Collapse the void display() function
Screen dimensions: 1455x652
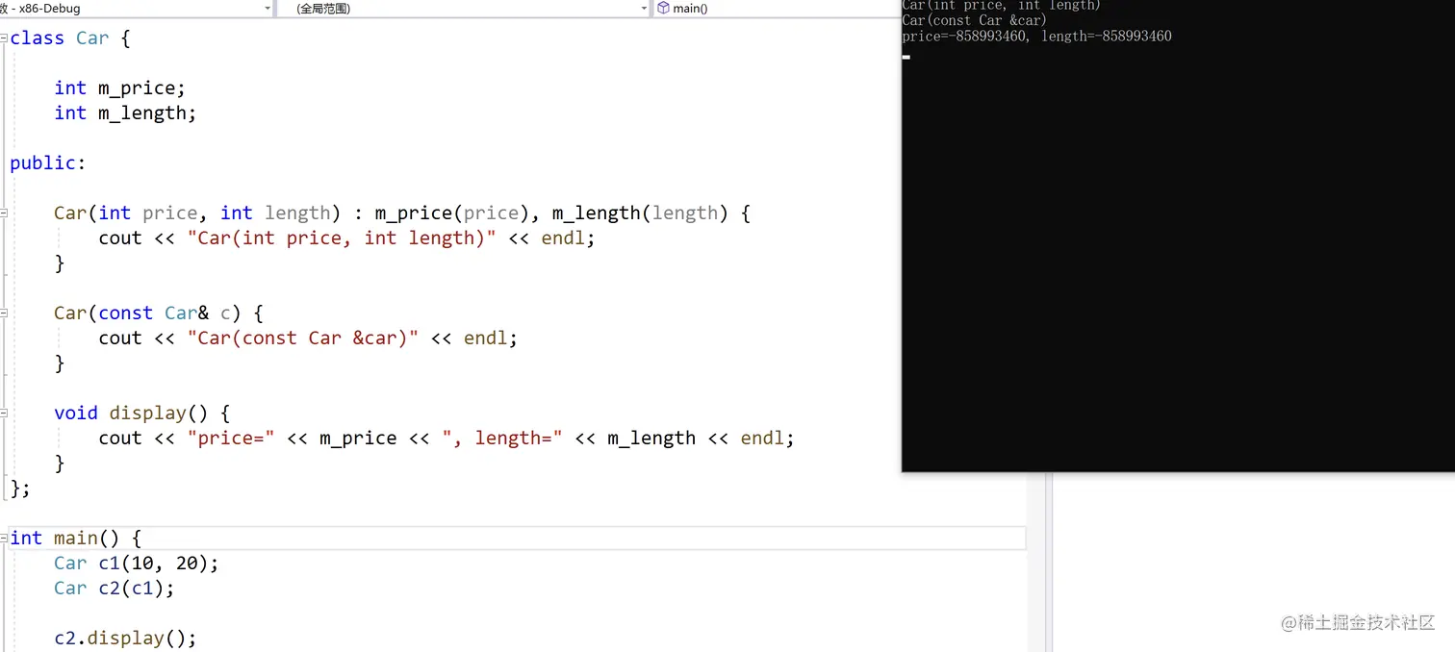click(x=4, y=414)
